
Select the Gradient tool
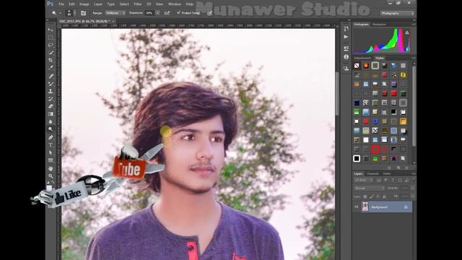coord(51,114)
